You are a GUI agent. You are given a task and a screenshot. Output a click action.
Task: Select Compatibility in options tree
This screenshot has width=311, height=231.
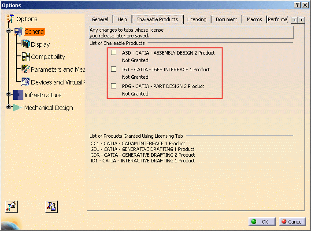48,57
